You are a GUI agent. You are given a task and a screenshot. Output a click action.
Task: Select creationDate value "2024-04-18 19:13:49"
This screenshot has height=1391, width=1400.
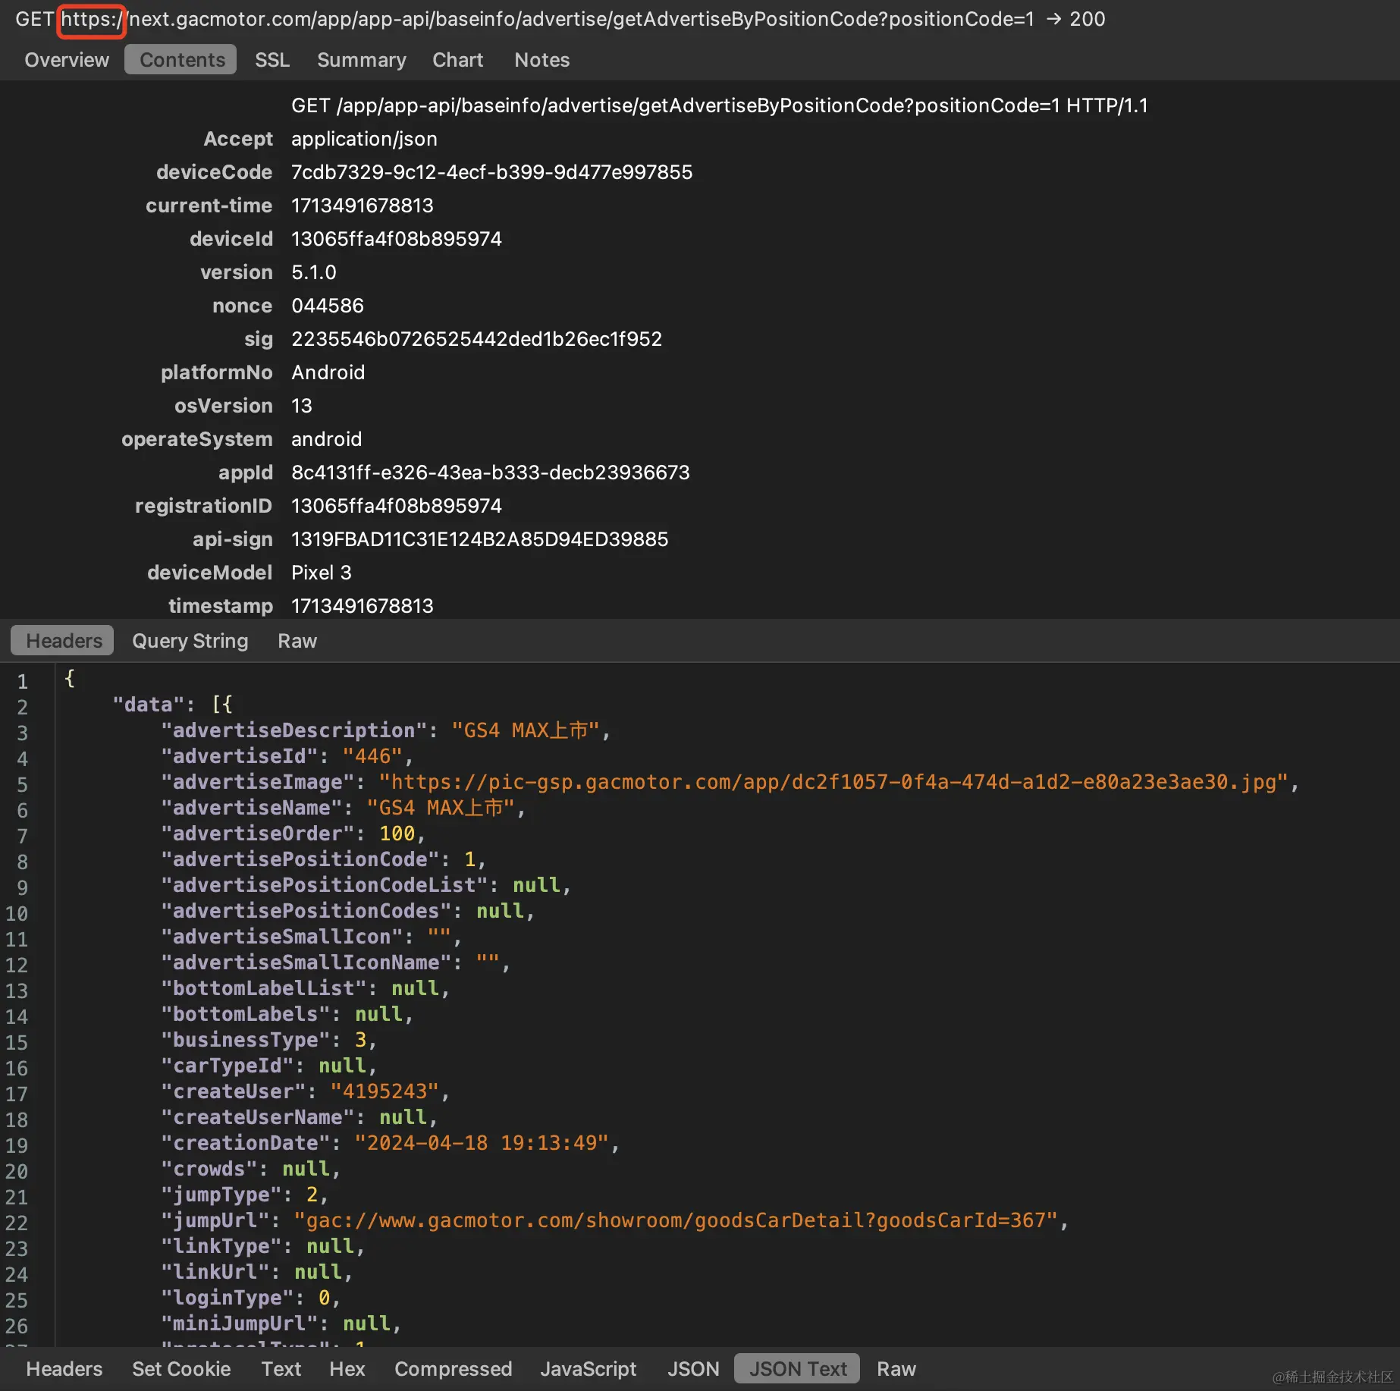coord(482,1143)
